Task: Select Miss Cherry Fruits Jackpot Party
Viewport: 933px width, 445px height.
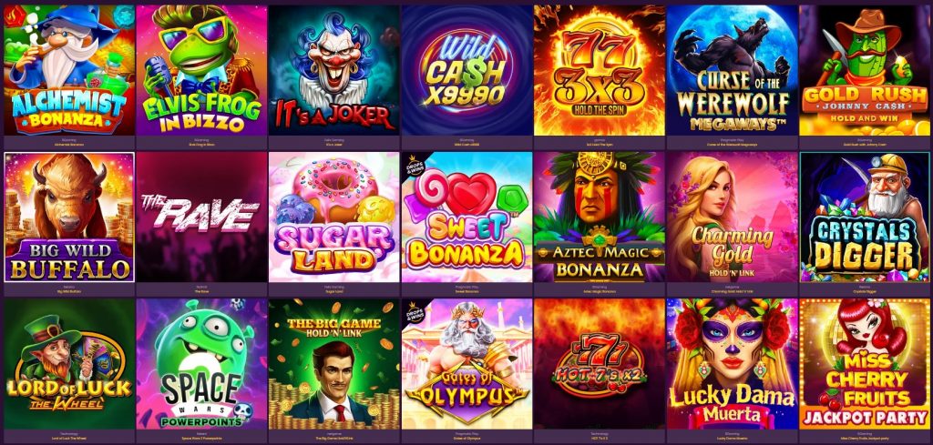Action: (x=866, y=364)
